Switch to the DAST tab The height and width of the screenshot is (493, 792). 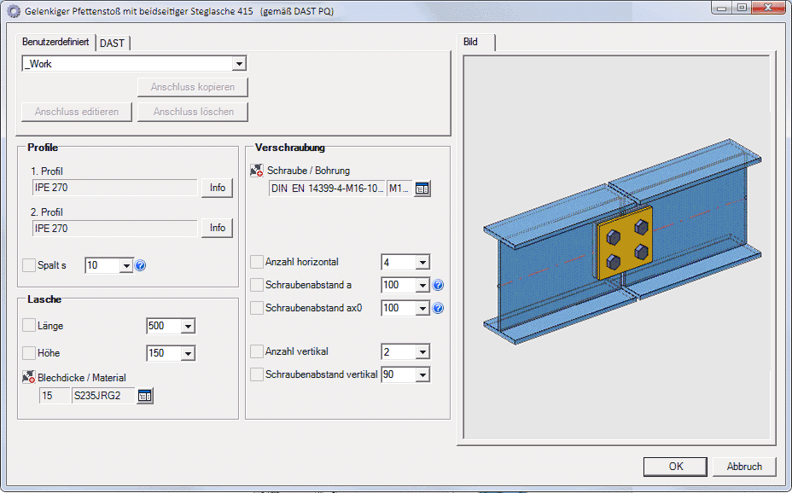(x=112, y=43)
